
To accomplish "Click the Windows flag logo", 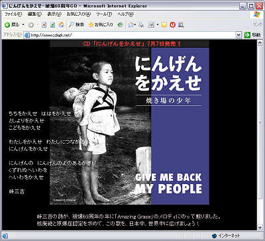I will [256, 15].
